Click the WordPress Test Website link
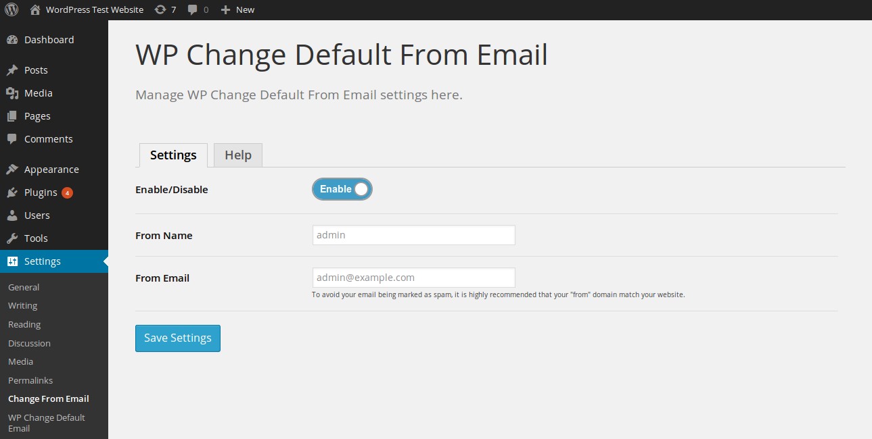The width and height of the screenshot is (872, 439). click(x=95, y=9)
